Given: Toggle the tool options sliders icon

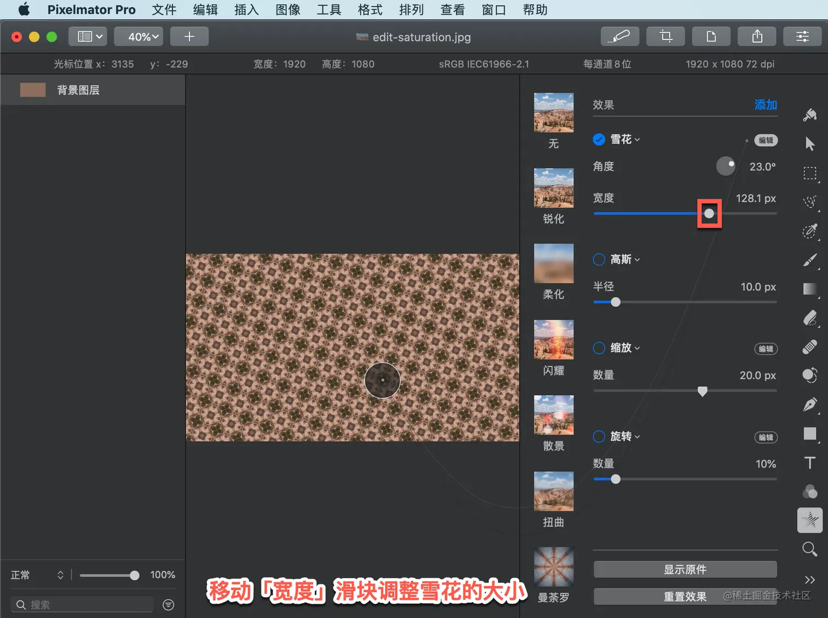Looking at the screenshot, I should click(802, 36).
